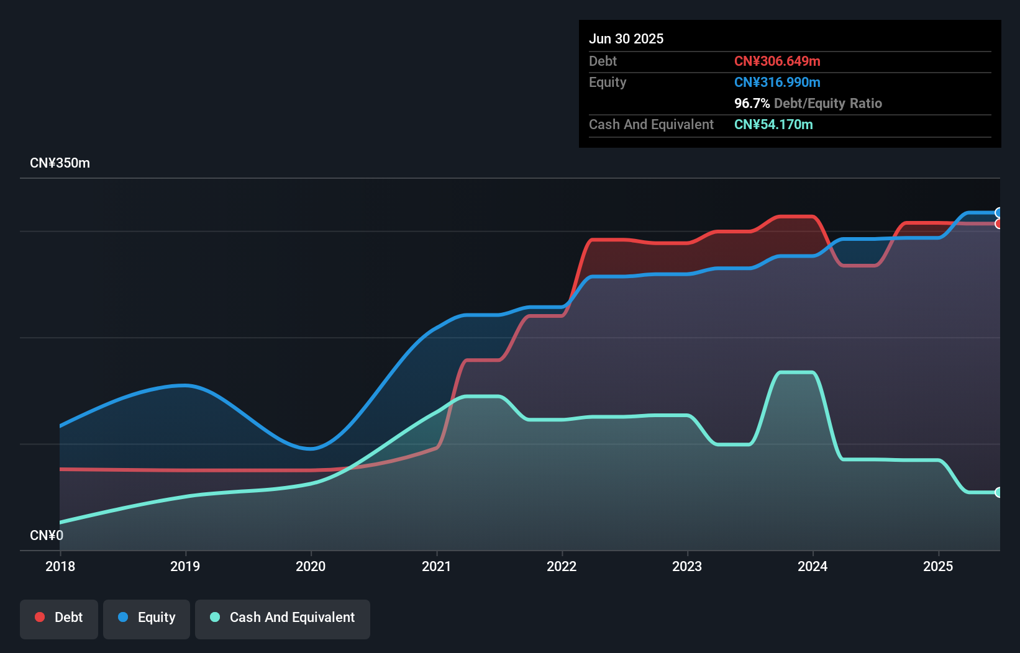
Task: Click the CN¥54.170m cash value
Action: (x=773, y=124)
